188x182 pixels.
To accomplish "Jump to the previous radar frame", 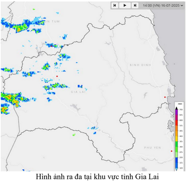I will point(115,6).
